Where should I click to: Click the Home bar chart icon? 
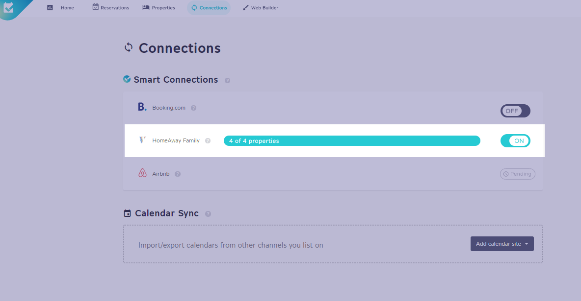(x=50, y=8)
